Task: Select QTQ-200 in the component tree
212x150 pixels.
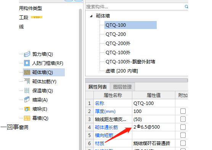Action: [x=116, y=34]
